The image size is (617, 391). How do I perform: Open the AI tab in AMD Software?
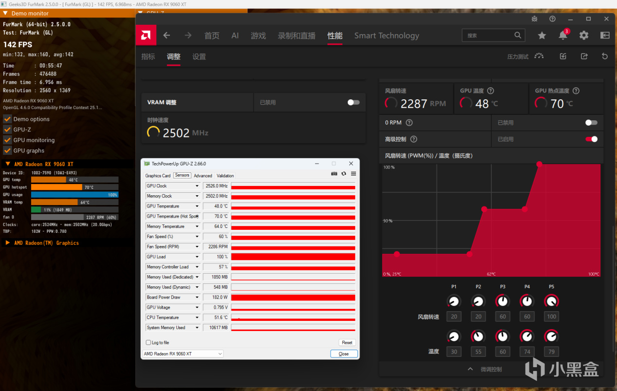click(235, 36)
